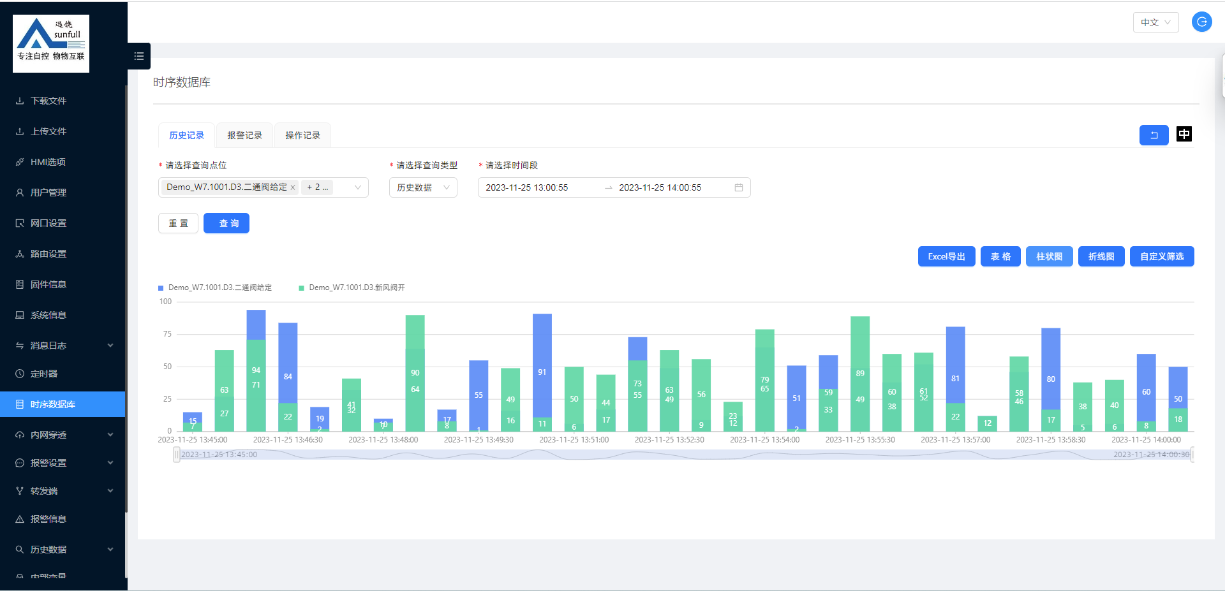Click the black 中 language icon
The image size is (1225, 591).
tap(1184, 134)
